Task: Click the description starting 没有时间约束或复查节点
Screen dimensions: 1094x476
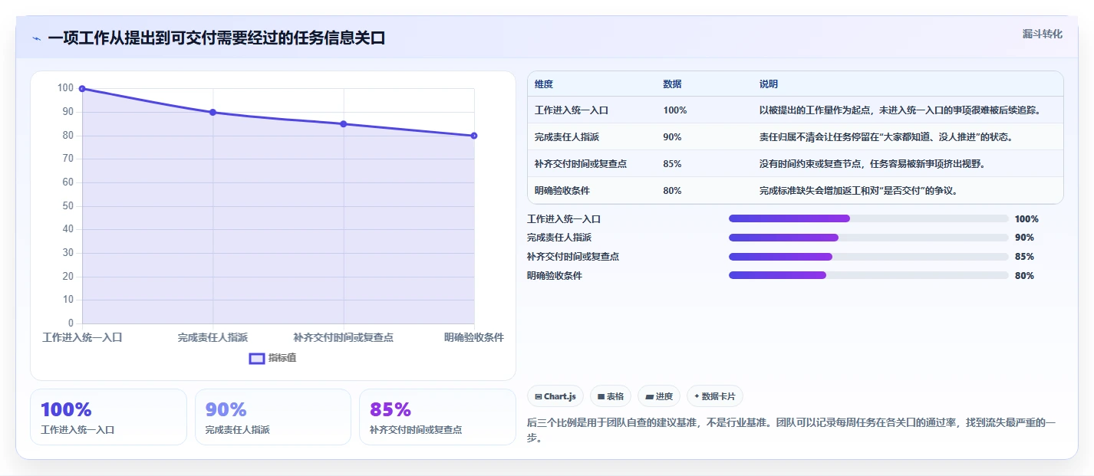Action: pyautogui.click(x=872, y=164)
